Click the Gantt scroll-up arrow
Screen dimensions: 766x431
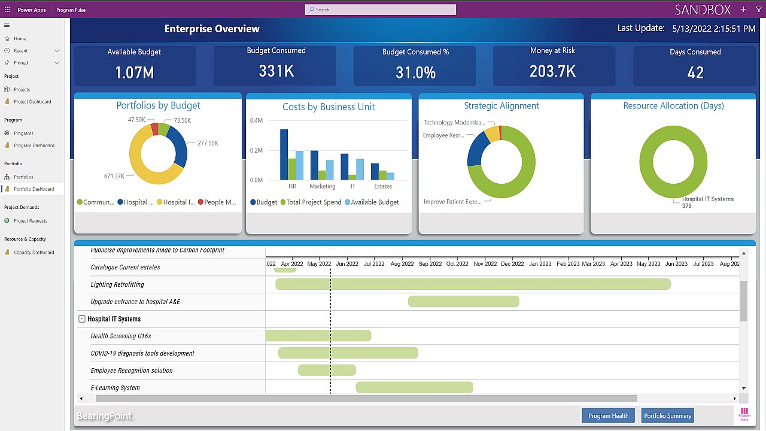pos(744,254)
